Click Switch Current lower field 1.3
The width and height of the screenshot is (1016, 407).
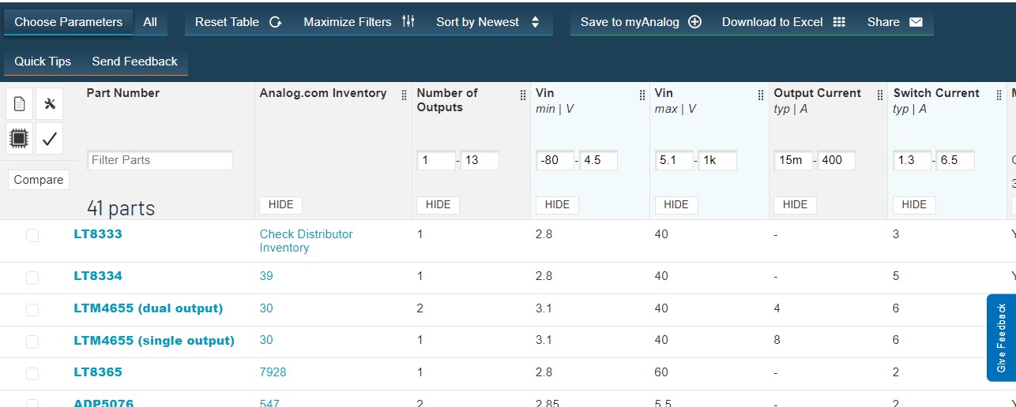913,160
